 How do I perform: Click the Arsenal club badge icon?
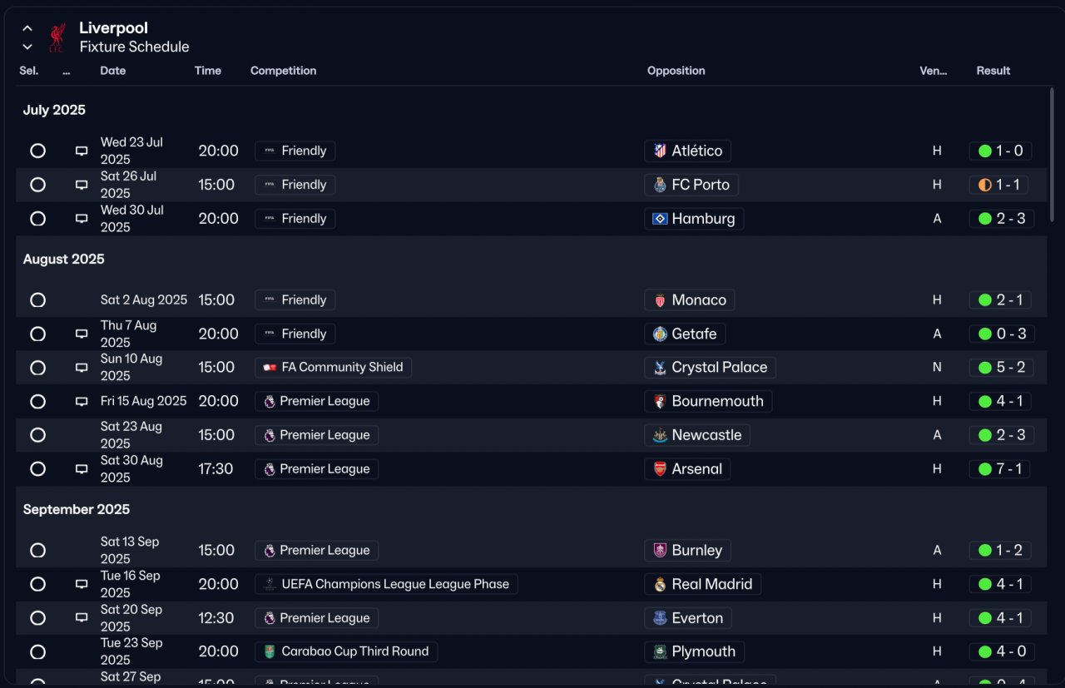pyautogui.click(x=660, y=469)
